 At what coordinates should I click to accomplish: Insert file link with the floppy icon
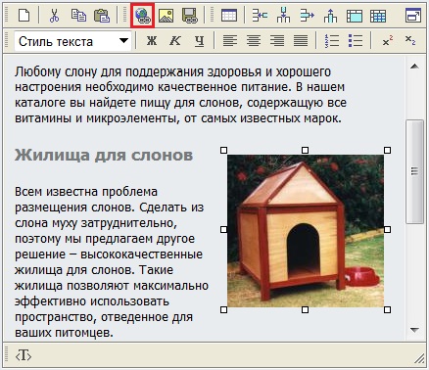tap(190, 15)
